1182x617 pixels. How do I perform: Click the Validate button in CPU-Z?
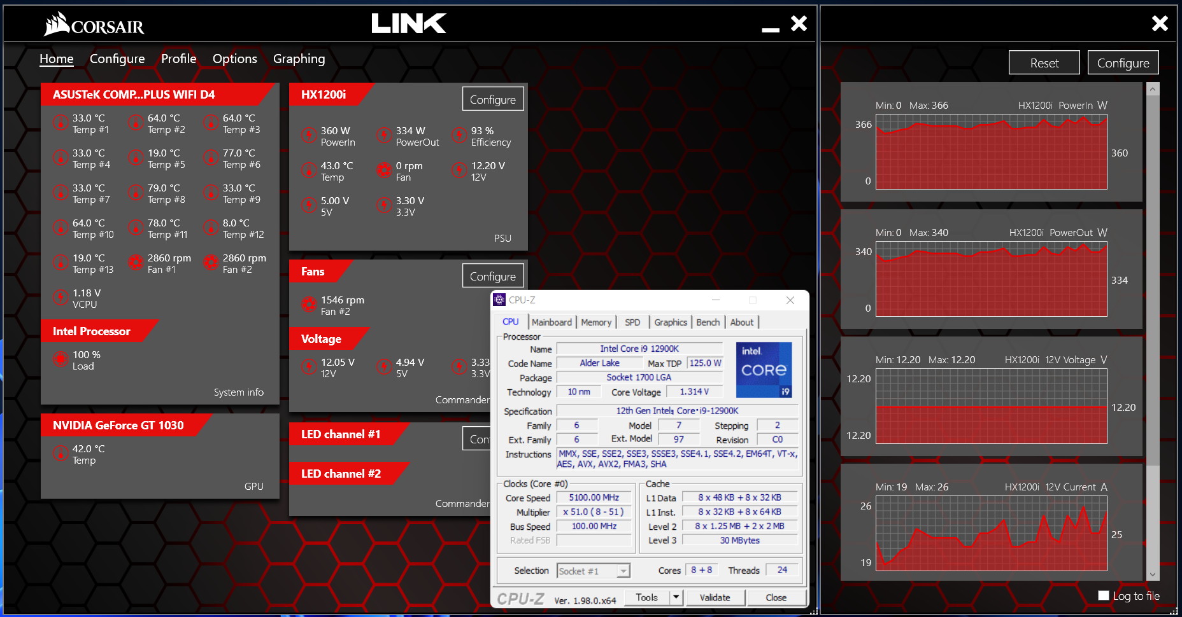click(x=715, y=597)
